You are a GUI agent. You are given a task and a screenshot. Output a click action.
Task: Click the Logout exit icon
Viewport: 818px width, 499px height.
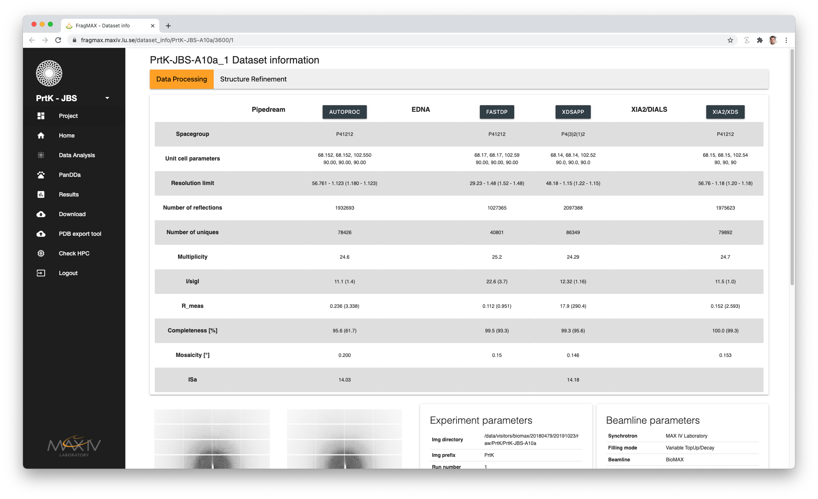pos(41,273)
